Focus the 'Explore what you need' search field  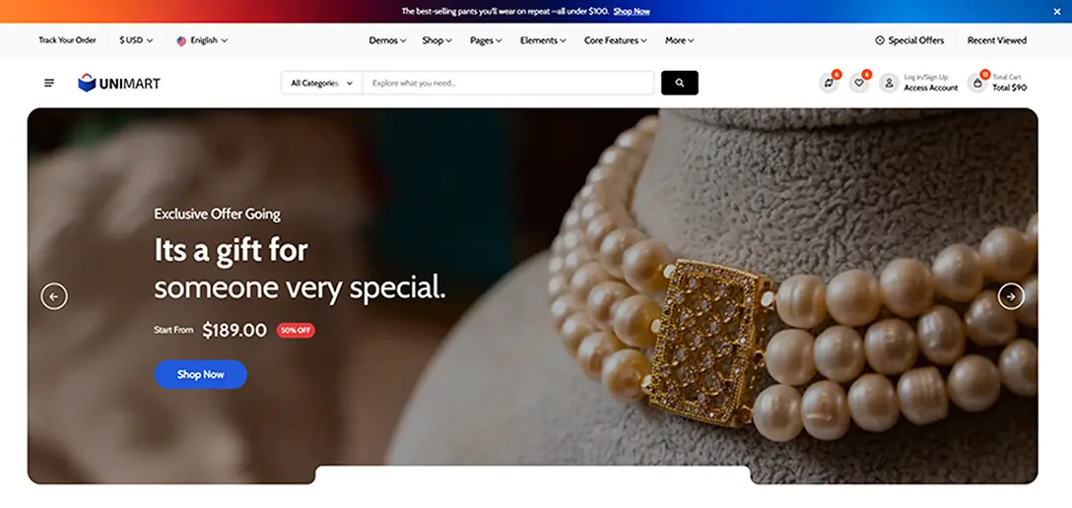(508, 84)
